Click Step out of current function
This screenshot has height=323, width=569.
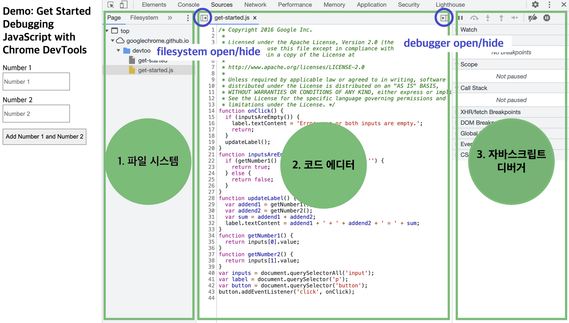[501, 18]
